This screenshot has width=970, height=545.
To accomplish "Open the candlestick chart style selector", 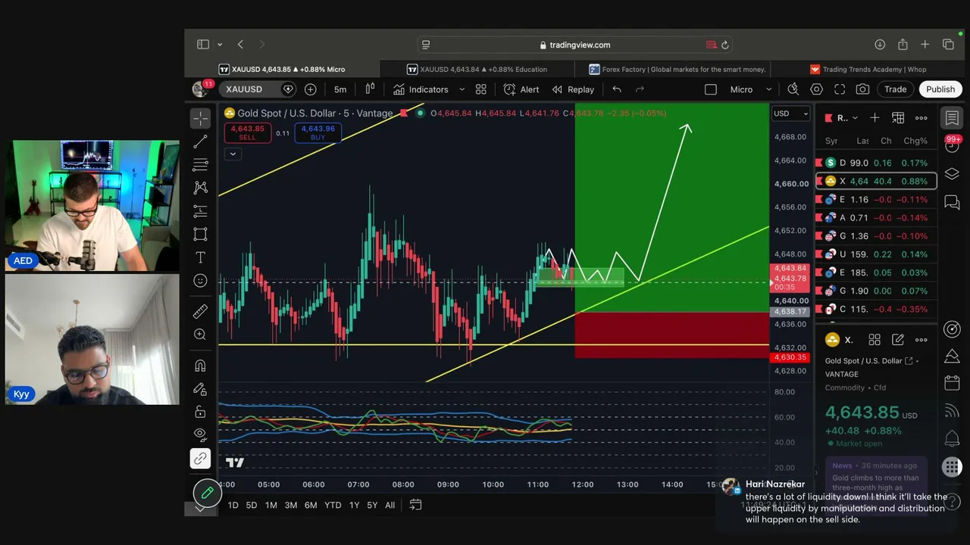I will click(x=370, y=89).
